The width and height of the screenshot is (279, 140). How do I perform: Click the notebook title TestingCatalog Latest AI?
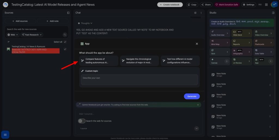[53, 5]
